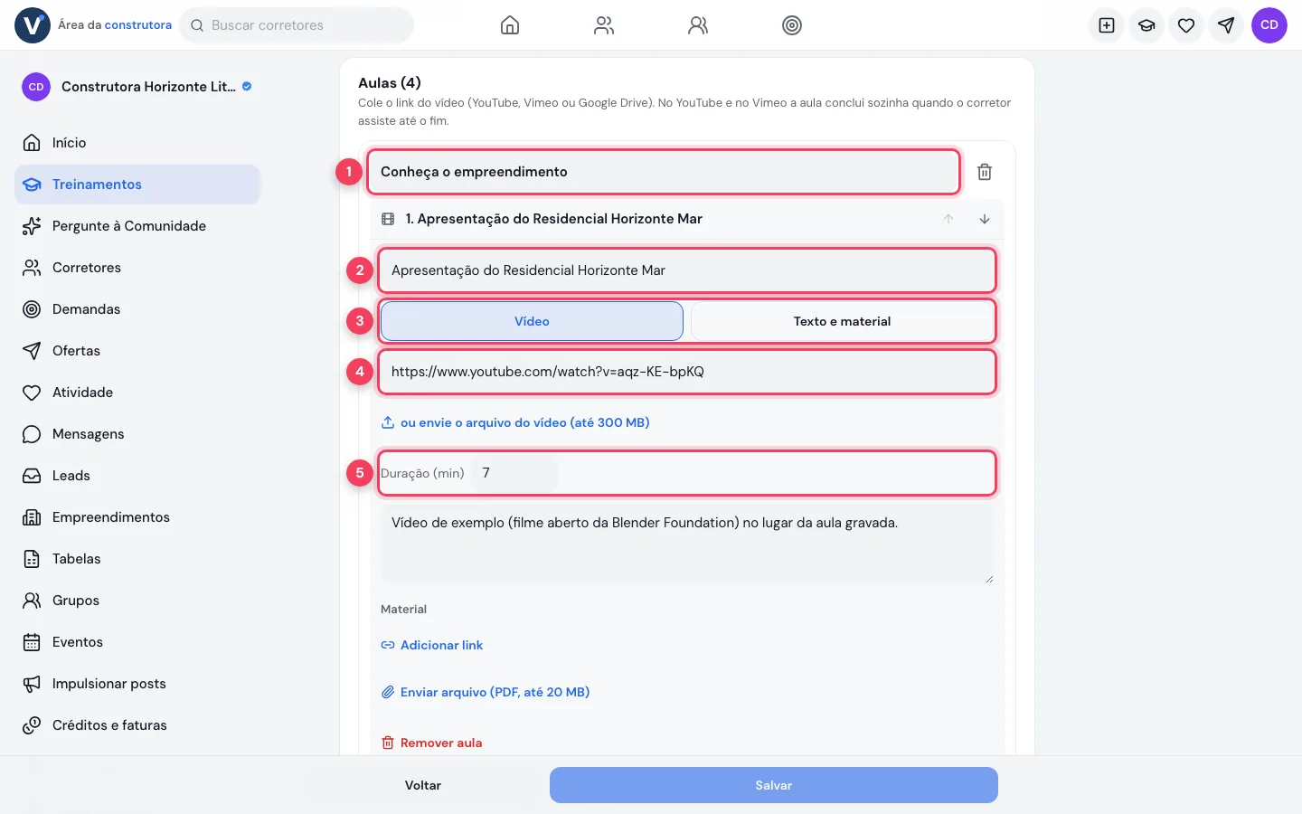Viewport: 1302px width, 814px height.
Task: Click the paper plane icon at top right
Action: 1226,25
